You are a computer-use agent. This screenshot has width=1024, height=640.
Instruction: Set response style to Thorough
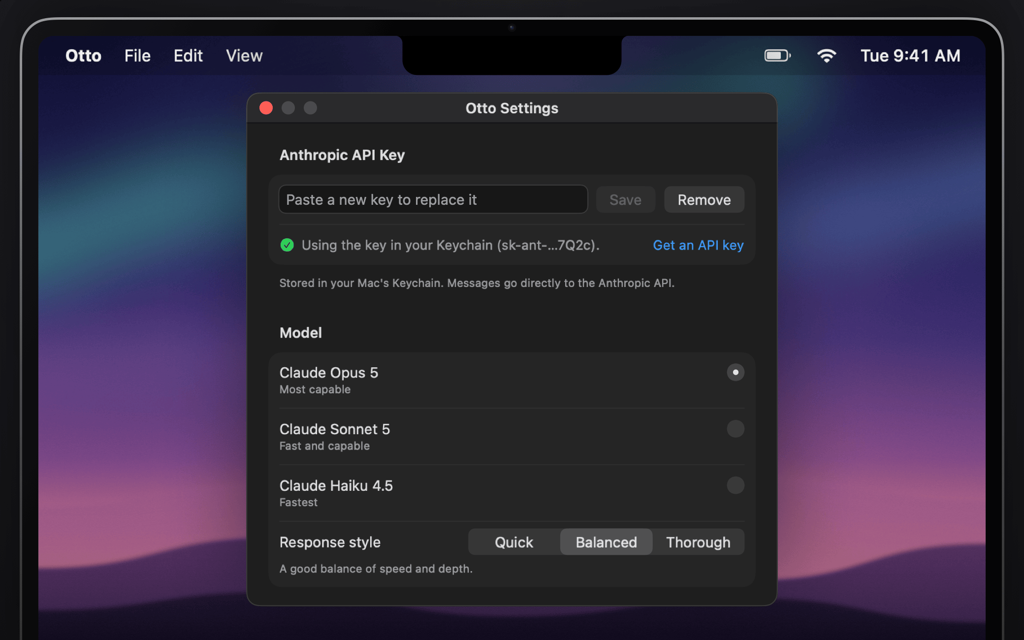point(698,542)
